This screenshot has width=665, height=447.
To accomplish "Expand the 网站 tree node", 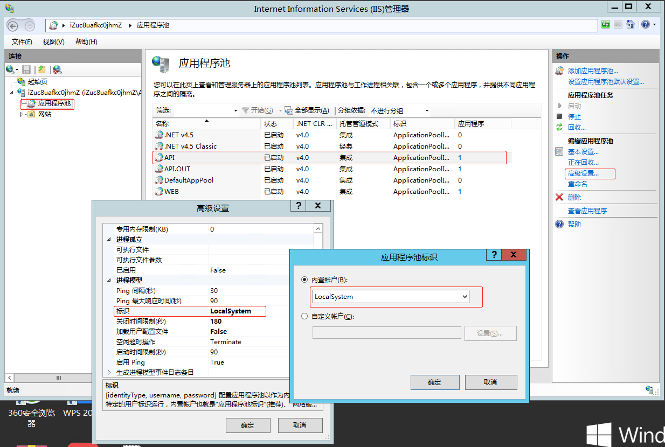I will coord(22,114).
